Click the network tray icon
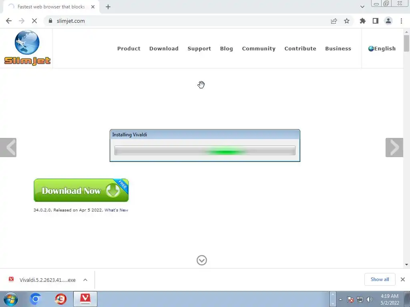Screen dimensions: 410x307 click(360, 299)
